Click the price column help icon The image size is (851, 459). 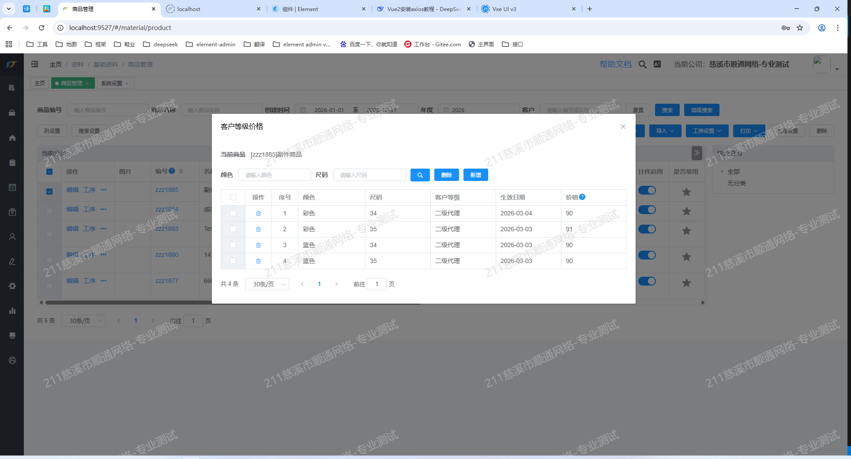582,197
